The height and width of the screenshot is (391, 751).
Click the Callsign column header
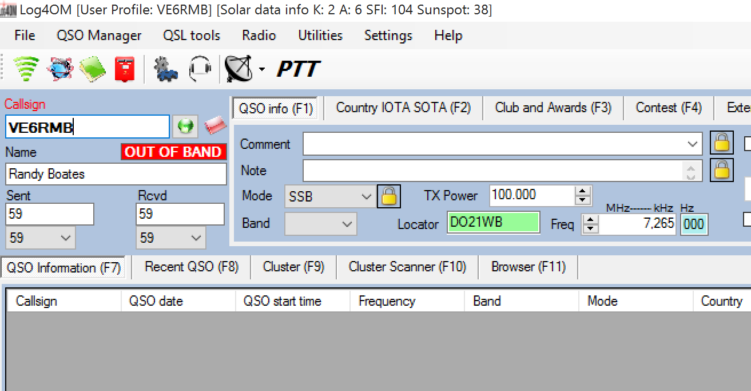(x=64, y=301)
